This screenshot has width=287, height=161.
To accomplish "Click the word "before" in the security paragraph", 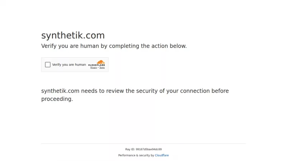I will click(x=220, y=91).
